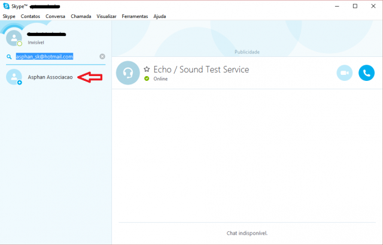Click the Chat indisponível message
This screenshot has width=383, height=245.
coord(247,233)
